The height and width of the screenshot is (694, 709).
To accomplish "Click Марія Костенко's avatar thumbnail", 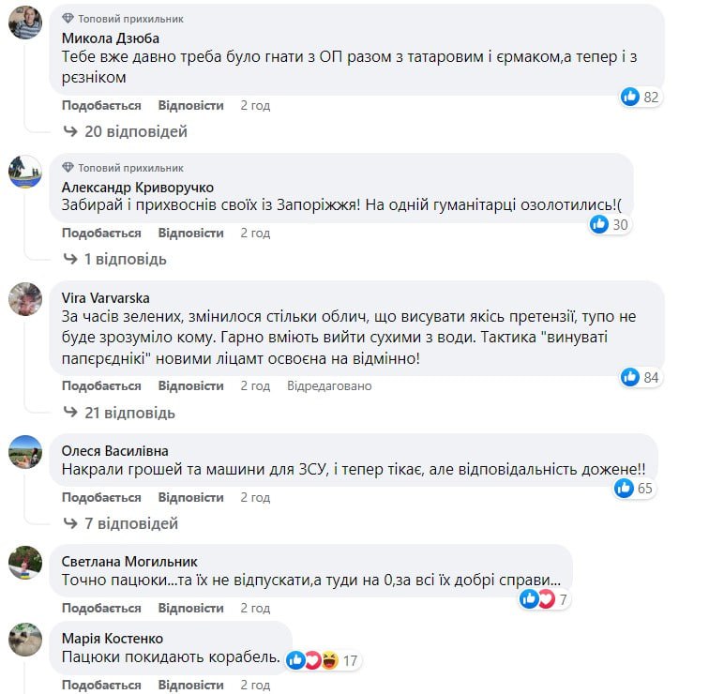I will pyautogui.click(x=25, y=640).
